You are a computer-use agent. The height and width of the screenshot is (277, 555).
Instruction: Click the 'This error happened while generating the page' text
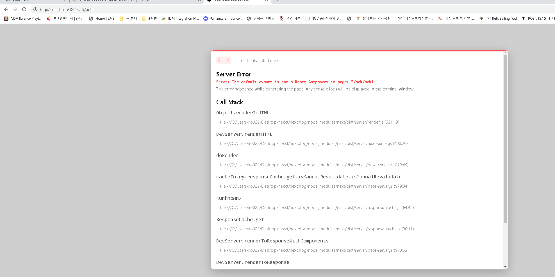tap(315, 89)
